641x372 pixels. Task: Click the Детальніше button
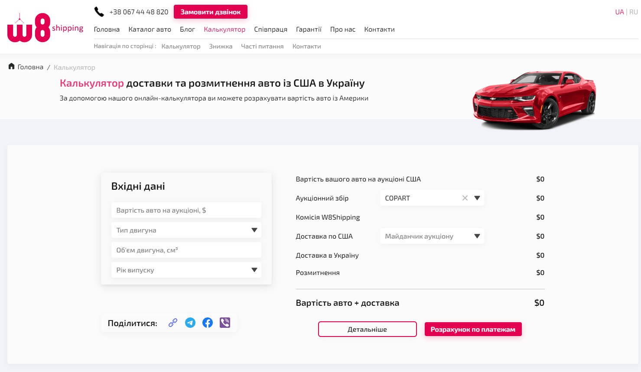pyautogui.click(x=367, y=329)
